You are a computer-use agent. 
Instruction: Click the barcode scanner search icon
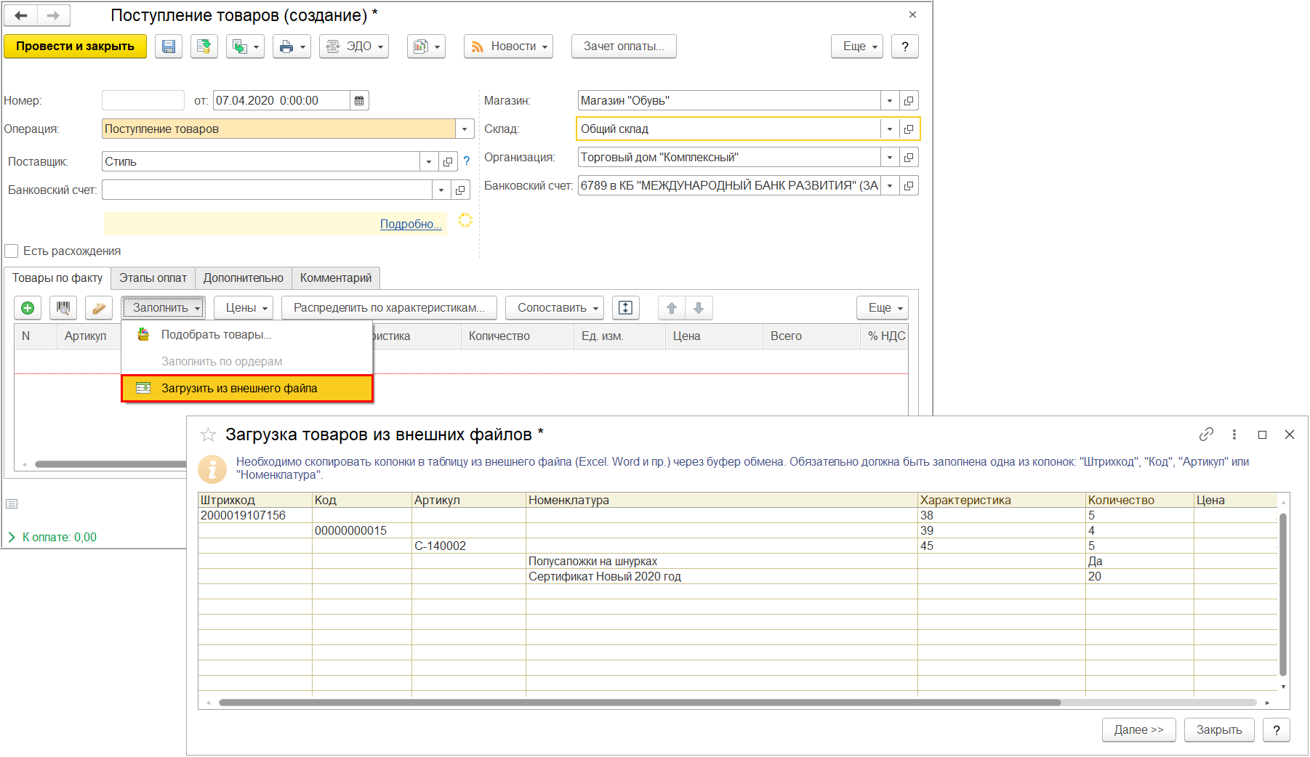[x=63, y=308]
